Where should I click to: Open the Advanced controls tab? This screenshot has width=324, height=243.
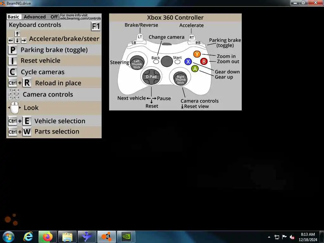[x=35, y=17]
